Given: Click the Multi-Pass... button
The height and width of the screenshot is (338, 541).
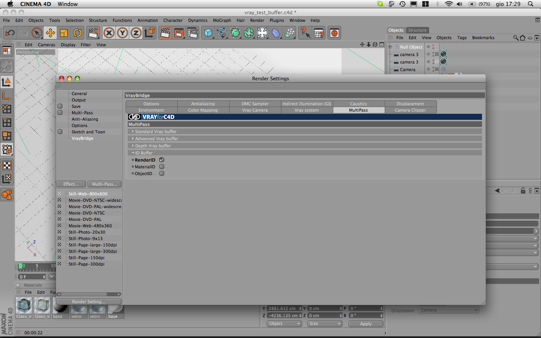Looking at the screenshot, I should (104, 184).
